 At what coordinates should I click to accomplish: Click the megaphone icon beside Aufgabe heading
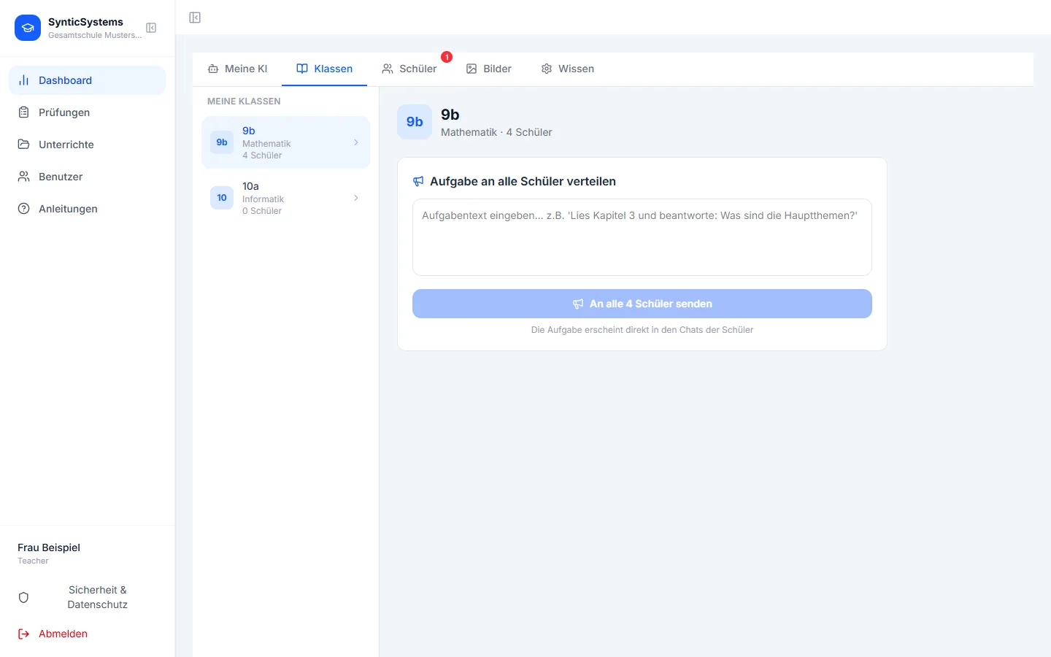418,181
